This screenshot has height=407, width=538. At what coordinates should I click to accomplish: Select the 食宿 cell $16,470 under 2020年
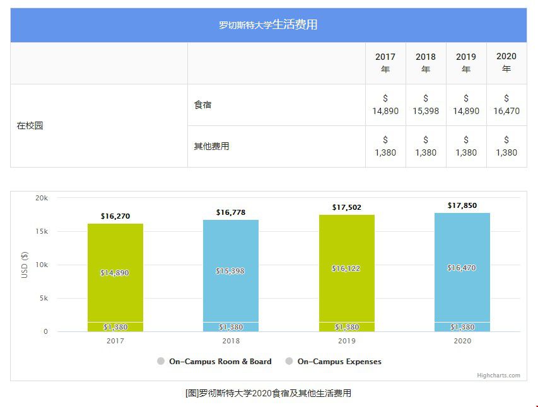pyautogui.click(x=506, y=105)
